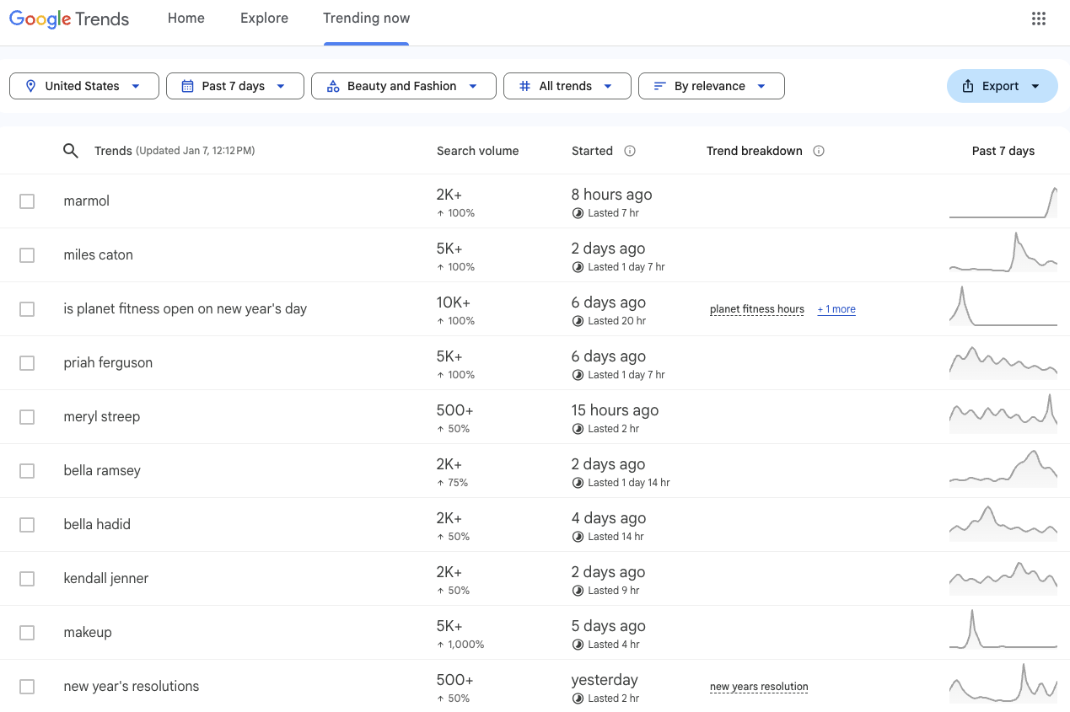
Task: Click the sparkline chart for miles caton
Action: click(1003, 254)
